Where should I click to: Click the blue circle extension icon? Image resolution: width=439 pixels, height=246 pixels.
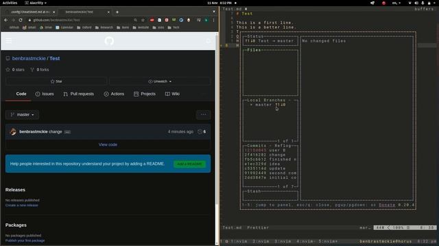click(x=181, y=20)
